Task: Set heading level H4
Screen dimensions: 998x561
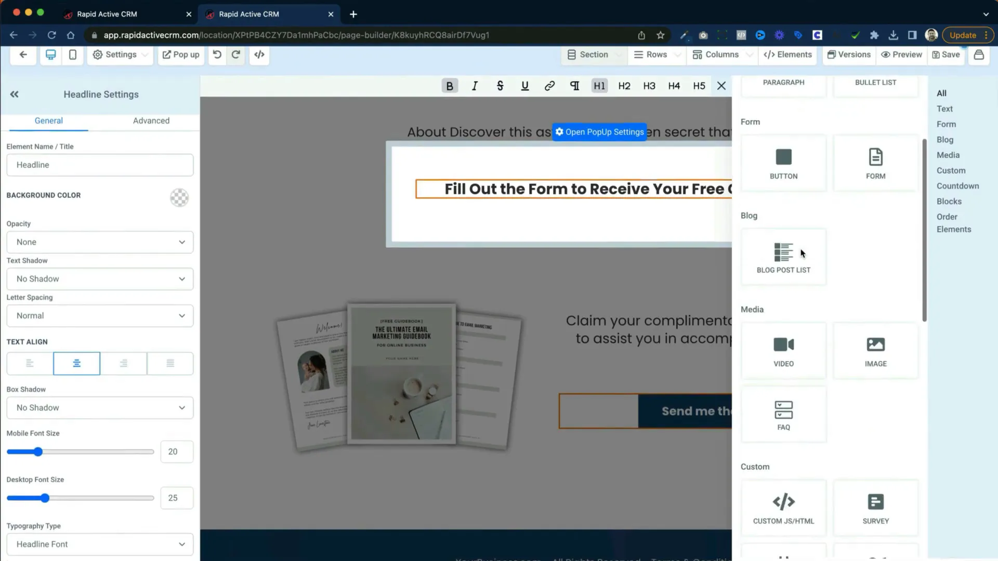Action: click(x=674, y=86)
